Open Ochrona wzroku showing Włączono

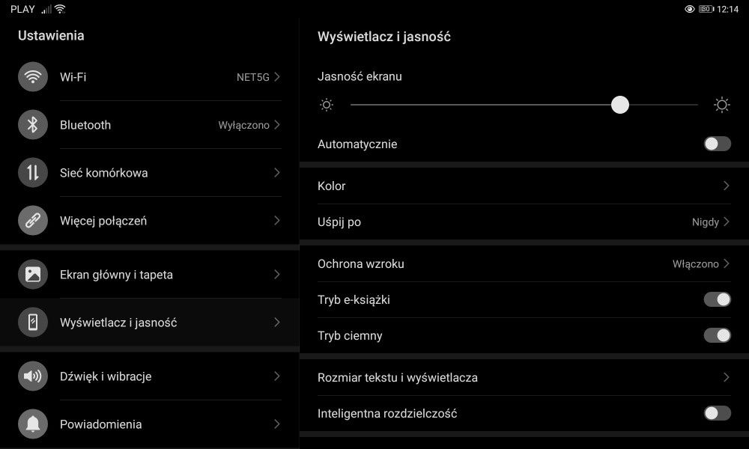524,263
